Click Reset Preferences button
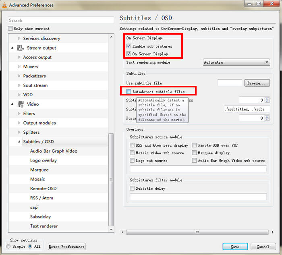The image size is (282, 255). click(66, 247)
